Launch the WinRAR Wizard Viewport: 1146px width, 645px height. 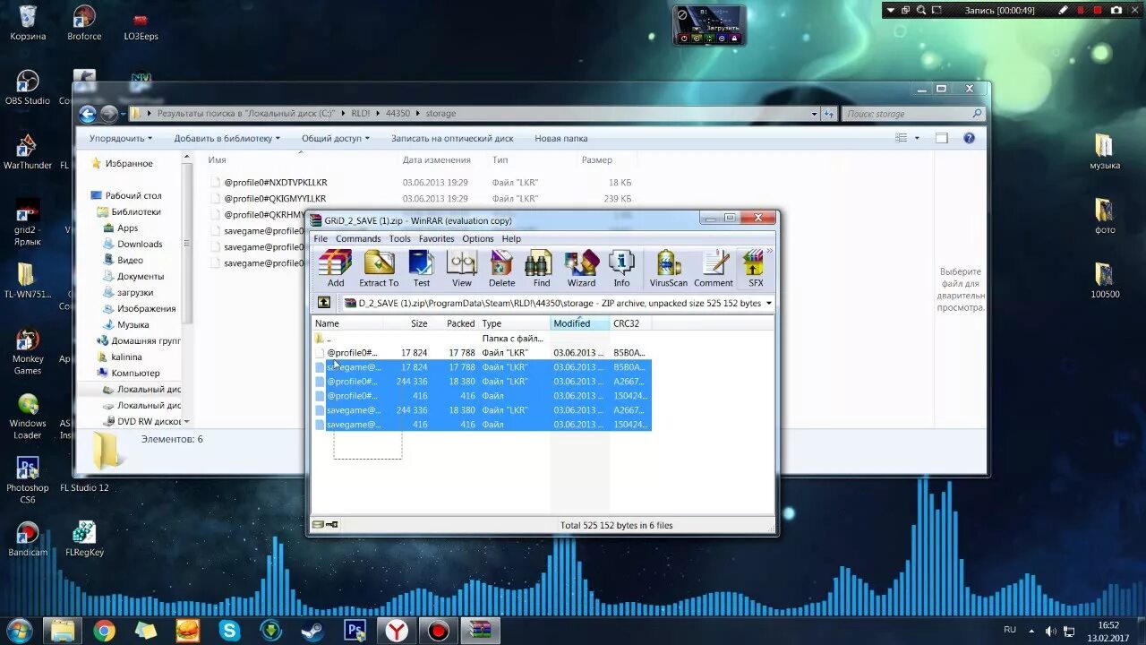coord(581,269)
